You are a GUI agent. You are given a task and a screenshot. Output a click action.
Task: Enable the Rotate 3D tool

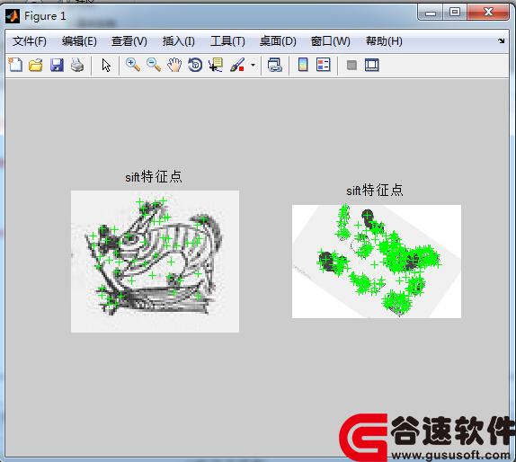click(195, 65)
